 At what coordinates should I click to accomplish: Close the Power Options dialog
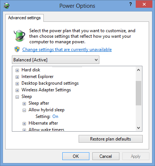point(144,4)
